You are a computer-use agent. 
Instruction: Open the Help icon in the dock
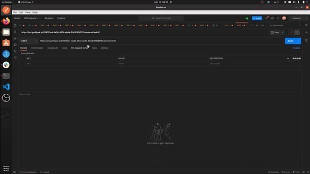6,54
